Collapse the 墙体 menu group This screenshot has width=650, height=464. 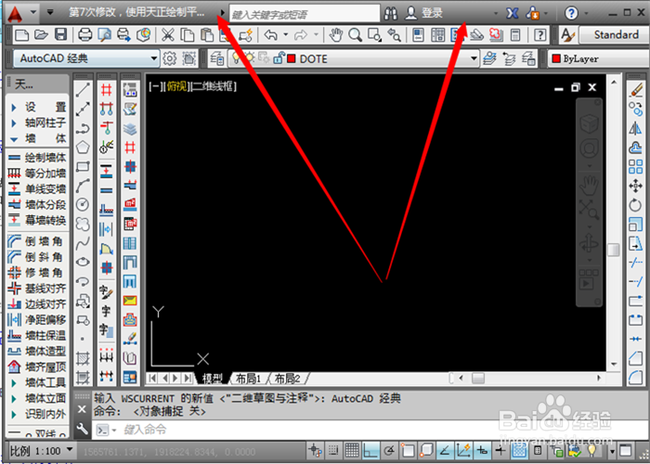click(38, 138)
